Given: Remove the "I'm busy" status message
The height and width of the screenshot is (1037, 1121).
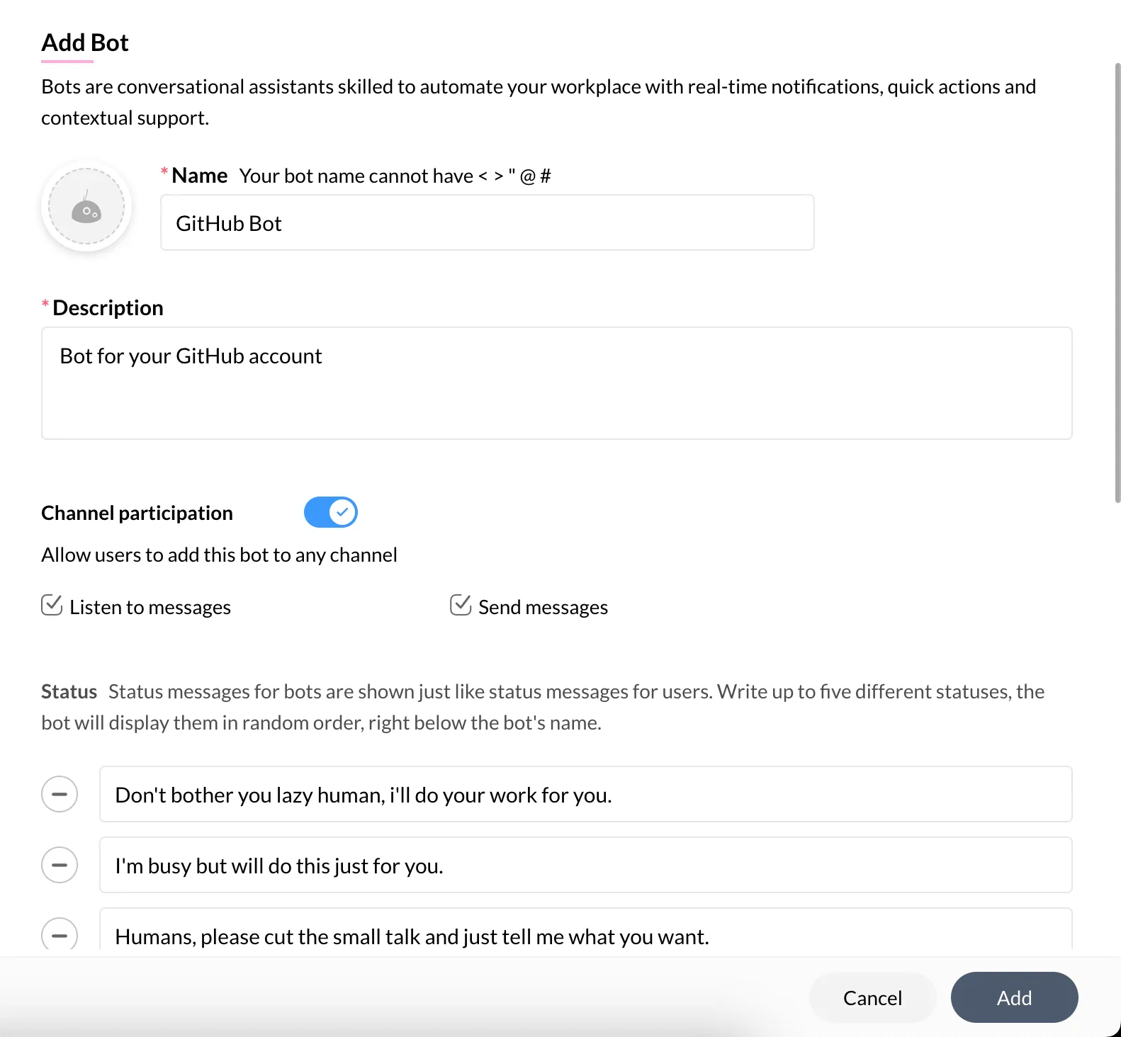Looking at the screenshot, I should click(60, 865).
